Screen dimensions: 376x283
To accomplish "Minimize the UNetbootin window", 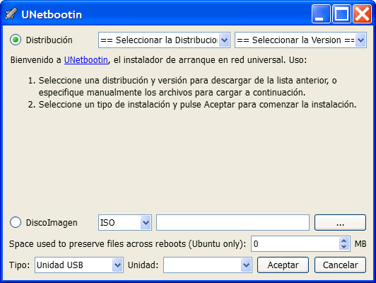I will pyautogui.click(x=321, y=14).
